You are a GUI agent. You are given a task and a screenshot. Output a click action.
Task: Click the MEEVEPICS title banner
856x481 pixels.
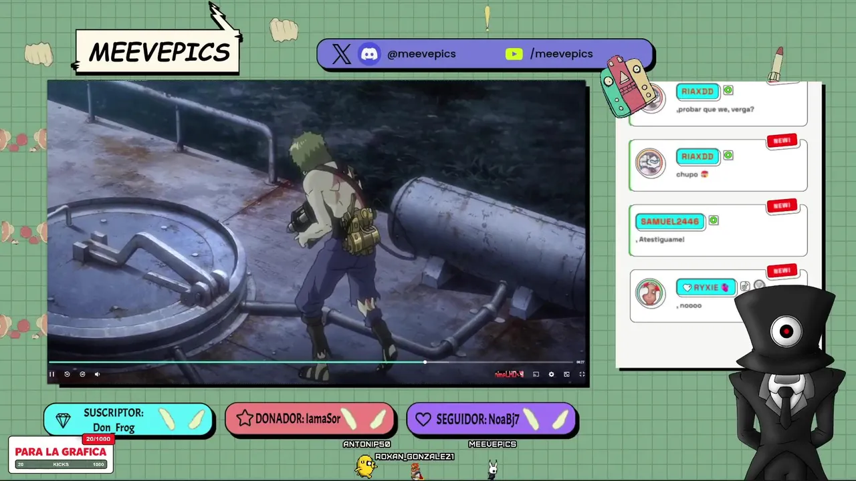[x=158, y=52]
